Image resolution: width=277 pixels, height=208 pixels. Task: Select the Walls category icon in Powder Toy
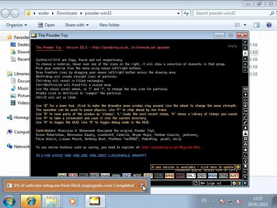245,89
